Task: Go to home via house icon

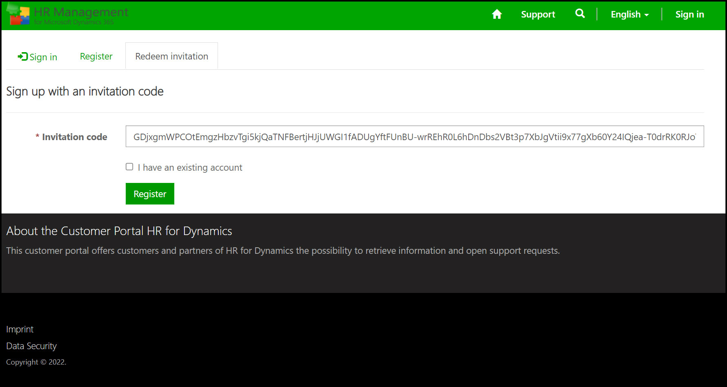Action: coord(496,15)
